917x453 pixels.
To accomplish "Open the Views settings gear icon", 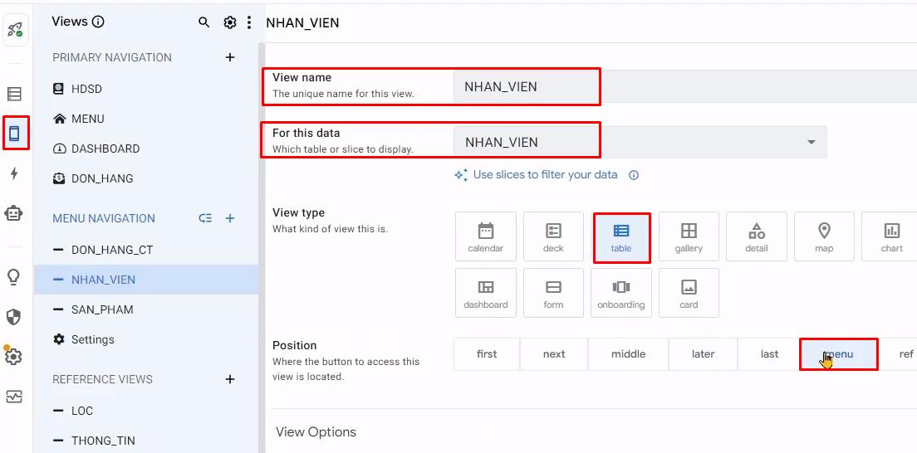I will [230, 22].
